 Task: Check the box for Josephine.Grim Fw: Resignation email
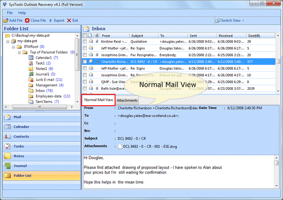[85, 55]
